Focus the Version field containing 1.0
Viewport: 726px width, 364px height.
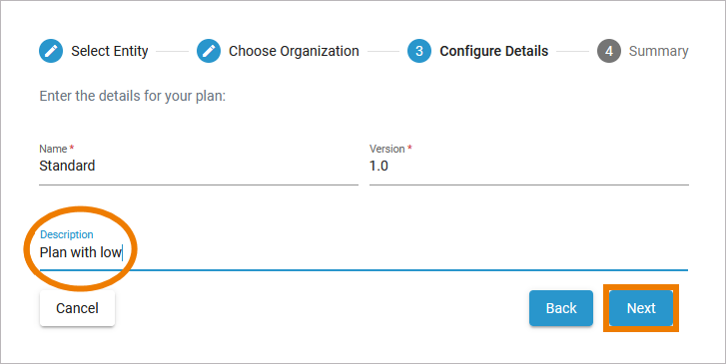[x=528, y=166]
